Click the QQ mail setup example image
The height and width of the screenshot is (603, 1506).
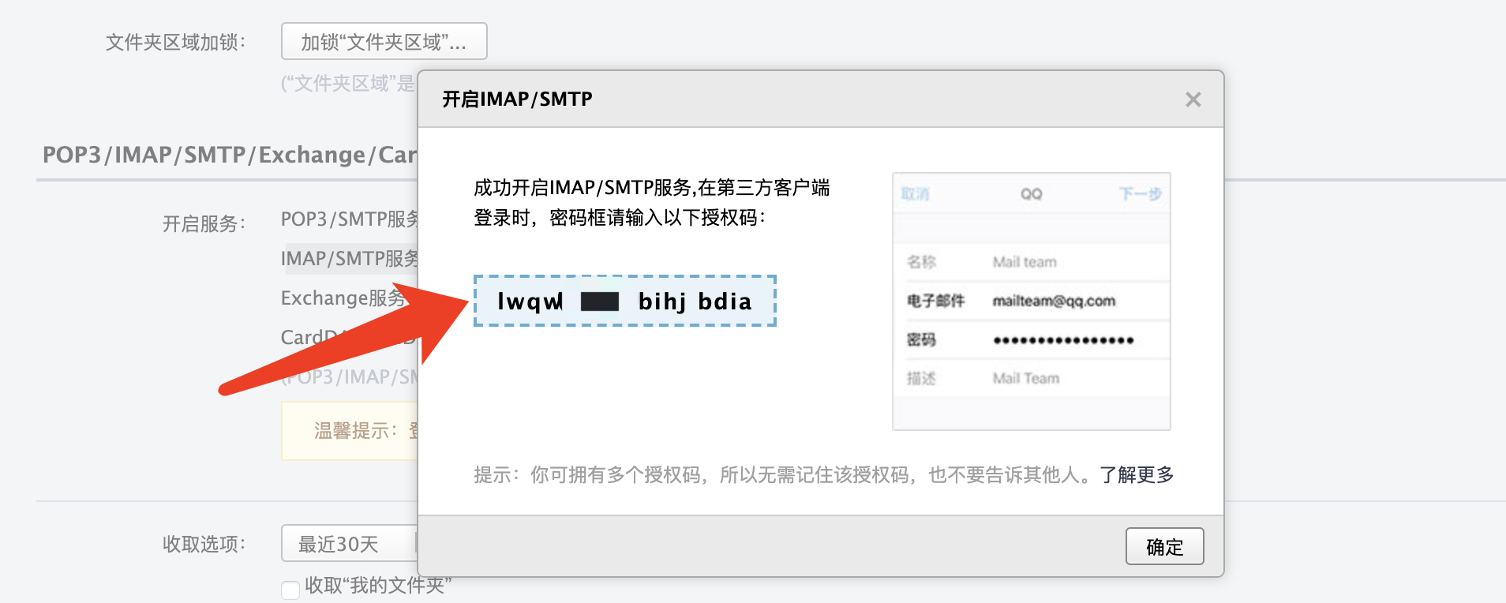(1031, 301)
